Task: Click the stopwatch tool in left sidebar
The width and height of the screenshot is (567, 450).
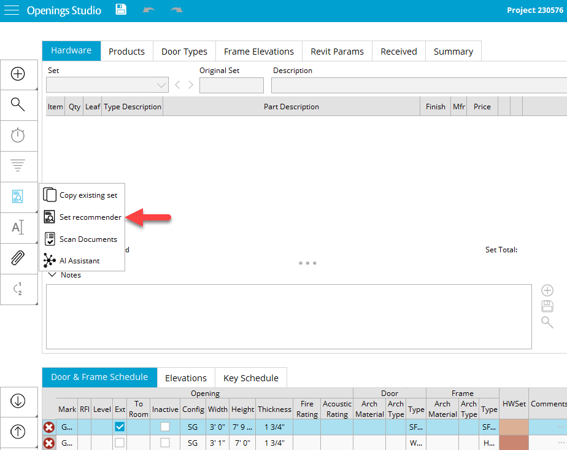Action: (x=18, y=135)
